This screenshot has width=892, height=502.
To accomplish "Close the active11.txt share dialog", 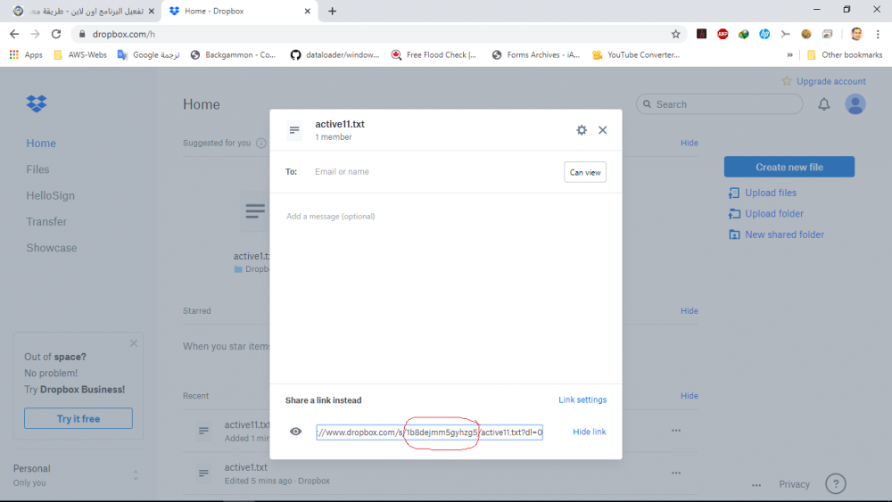I will click(x=602, y=130).
